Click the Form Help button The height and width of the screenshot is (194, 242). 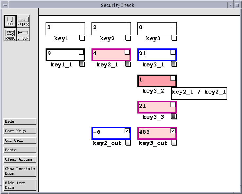(x=20, y=131)
